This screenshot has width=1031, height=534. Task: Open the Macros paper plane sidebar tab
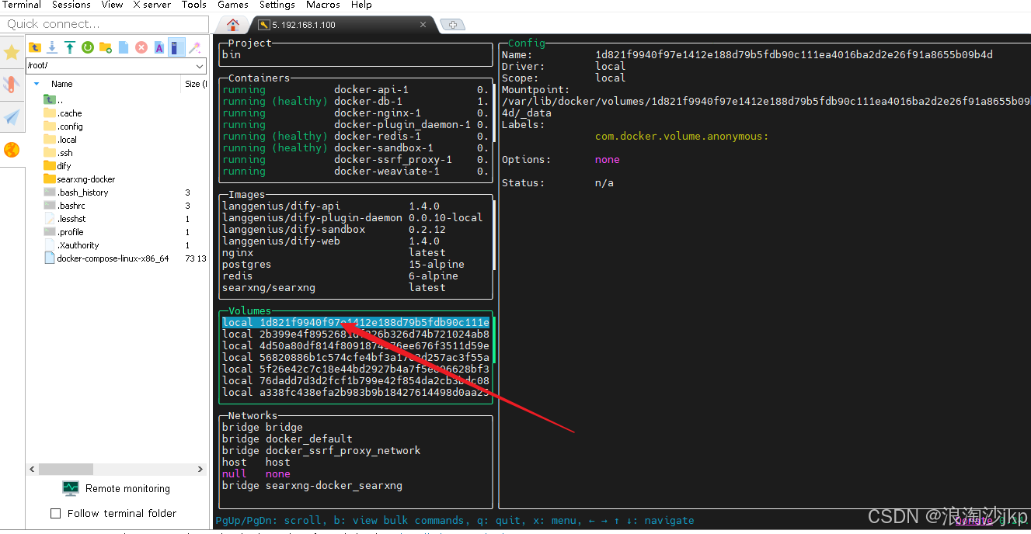[12, 117]
